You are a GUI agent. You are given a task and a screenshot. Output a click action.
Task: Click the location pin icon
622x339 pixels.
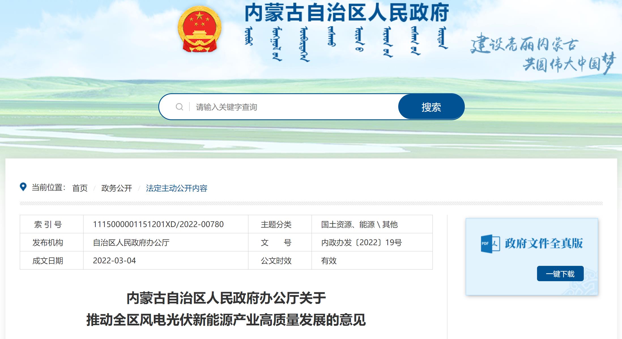pos(23,187)
